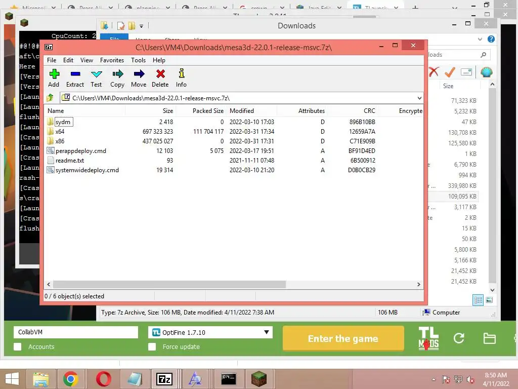Click the Downloads vertical scrollbar down arrow
This screenshot has height=389, width=518.
tap(492, 290)
